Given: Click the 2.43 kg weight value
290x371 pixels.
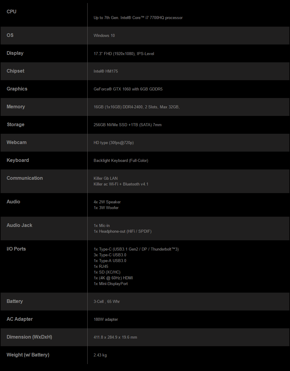Looking at the screenshot, I should (x=100, y=355).
